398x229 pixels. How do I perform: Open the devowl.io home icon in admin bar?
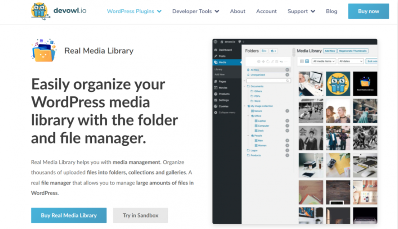222,42
